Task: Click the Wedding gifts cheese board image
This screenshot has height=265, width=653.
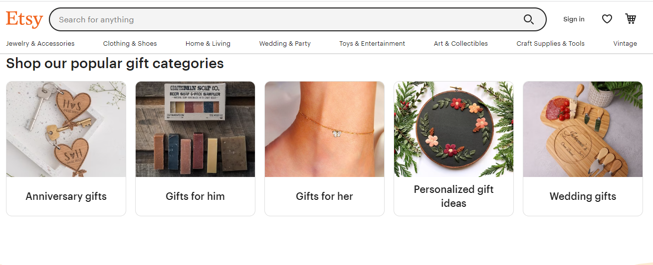Action: point(583,129)
